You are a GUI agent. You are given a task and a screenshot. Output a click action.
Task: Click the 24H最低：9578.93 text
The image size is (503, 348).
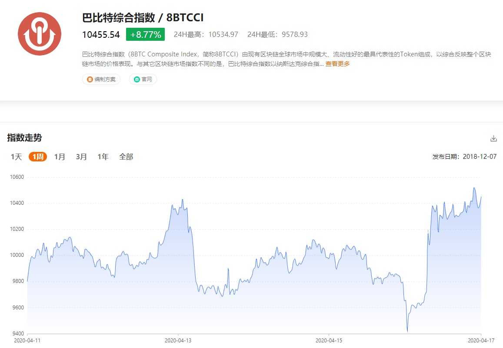277,35
